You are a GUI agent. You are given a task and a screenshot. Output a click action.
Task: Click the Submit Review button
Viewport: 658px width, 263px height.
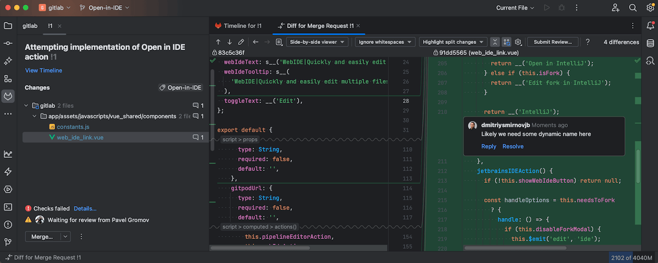pos(552,42)
